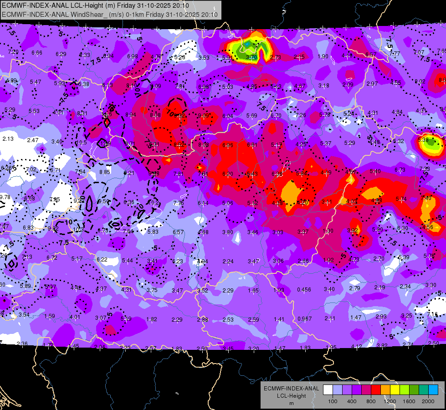Click the wind shear value 2.79

tap(355, 288)
